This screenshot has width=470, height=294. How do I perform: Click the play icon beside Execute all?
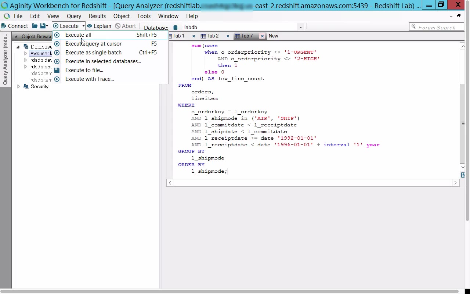pos(57,35)
